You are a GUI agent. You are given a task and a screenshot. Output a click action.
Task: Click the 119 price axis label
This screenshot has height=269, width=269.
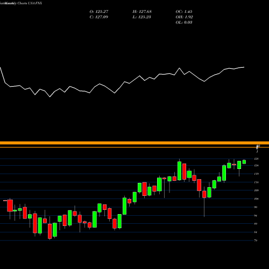pyautogui.click(x=257, y=174)
